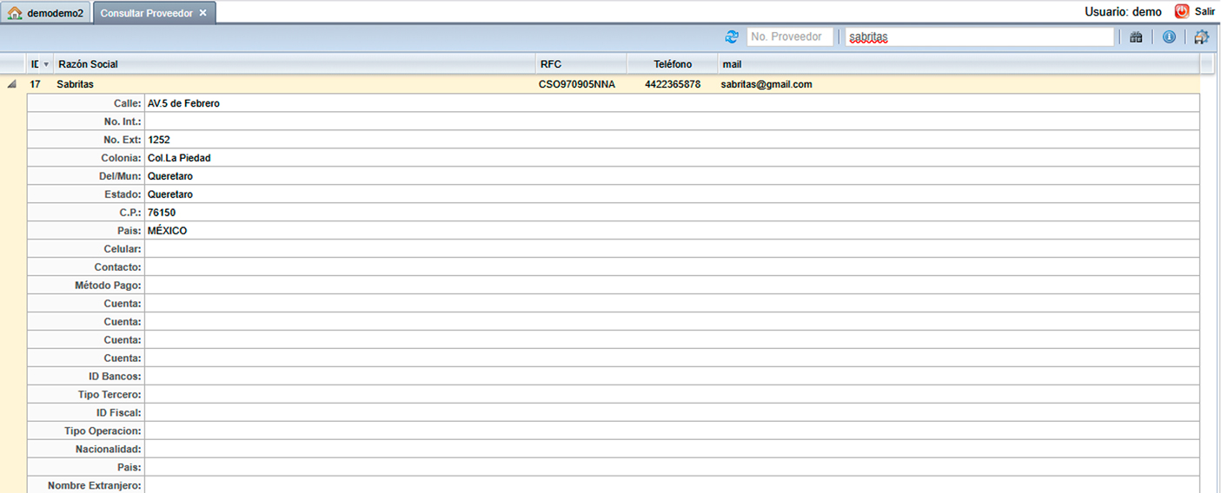Click the Teléfono column header
The width and height of the screenshot is (1221, 493).
[672, 64]
